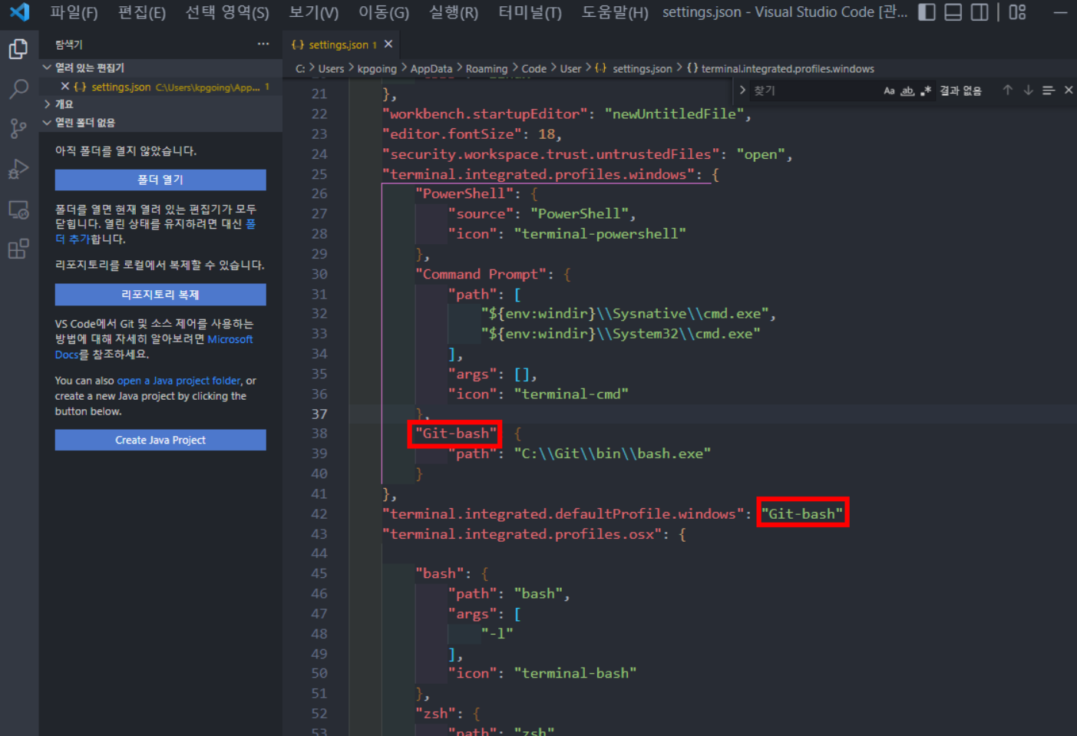1077x736 pixels.
Task: Toggle primary side bar visibility
Action: coord(927,12)
